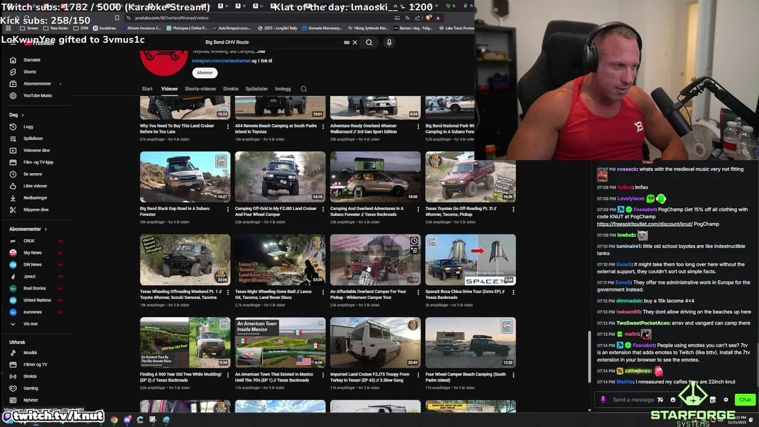759x427 pixels.
Task: Open options menu for Texas Night Wheeling video
Action: pos(323,292)
